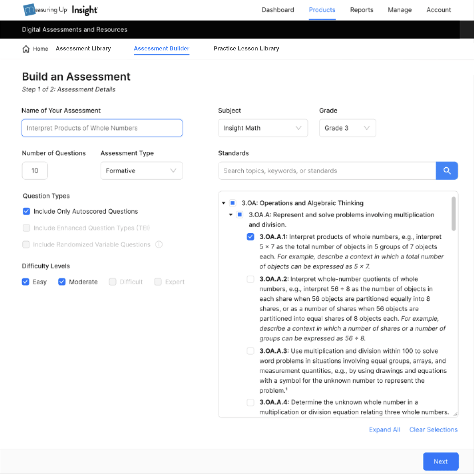The height and width of the screenshot is (475, 474).
Task: Click the standards panel resize handle
Action: (455, 414)
